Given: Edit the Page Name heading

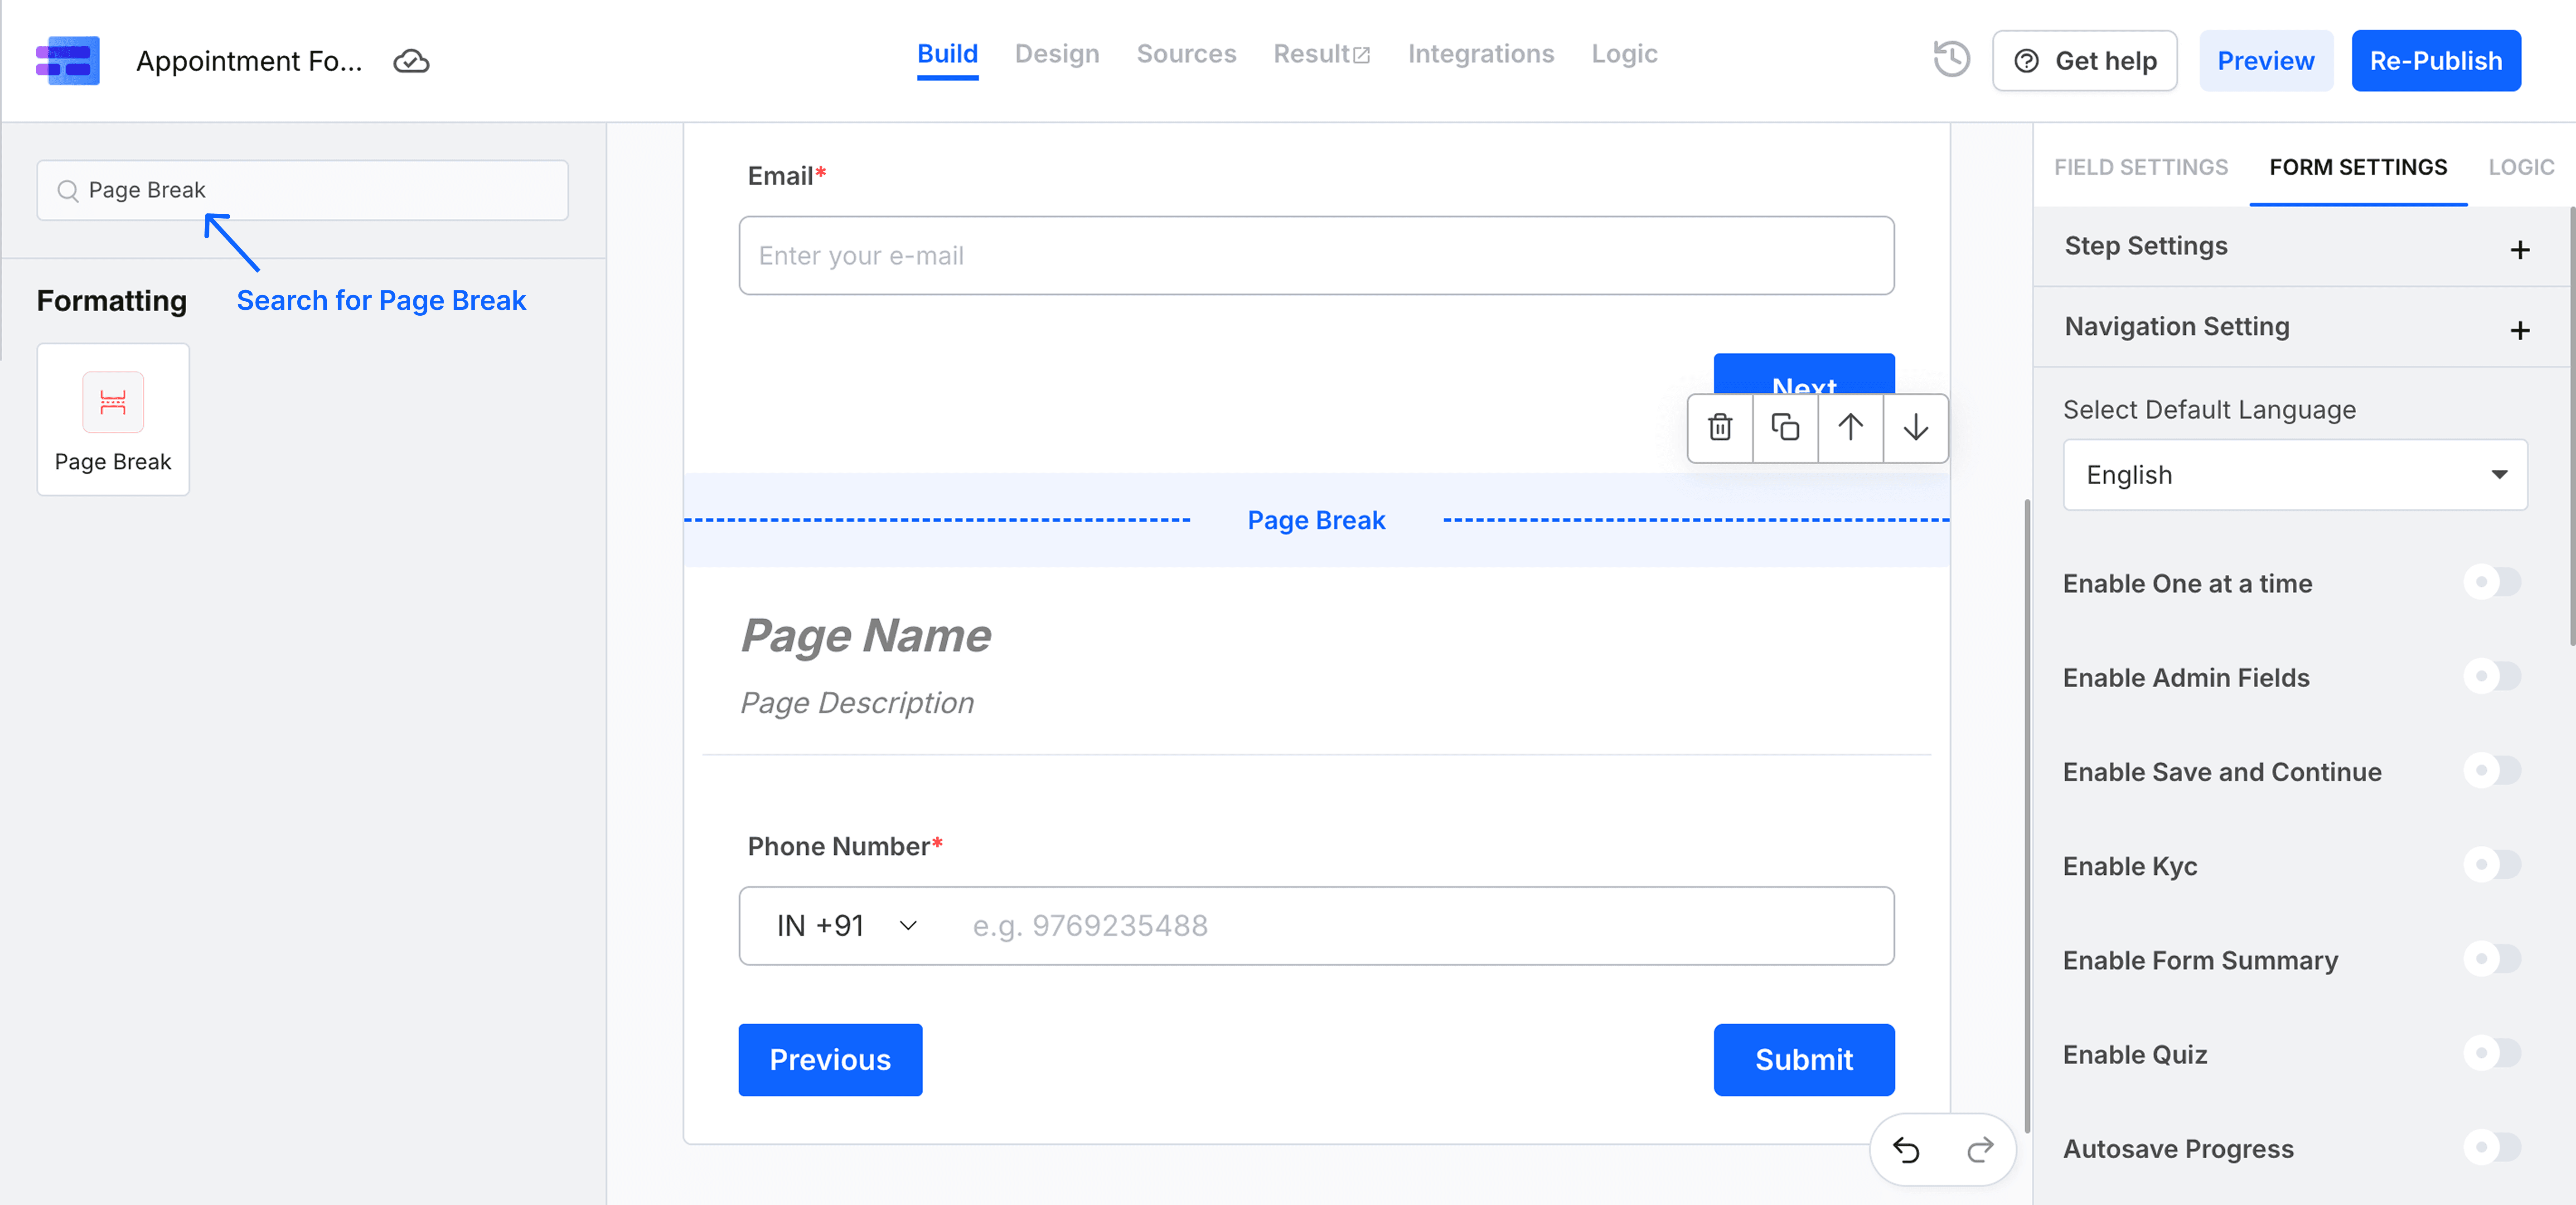Looking at the screenshot, I should [x=866, y=636].
